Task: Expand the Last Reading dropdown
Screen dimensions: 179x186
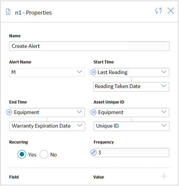Action: pyautogui.click(x=131, y=72)
